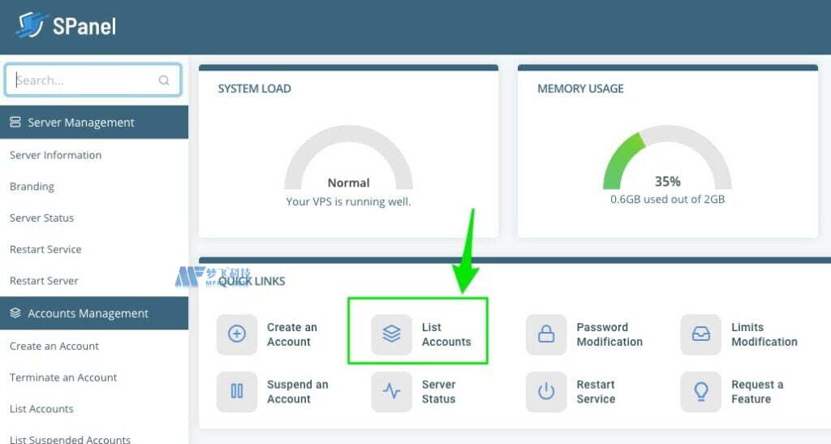Screen dimensions: 831x444
Task: Select Branding from the sidebar
Action: [x=32, y=187]
